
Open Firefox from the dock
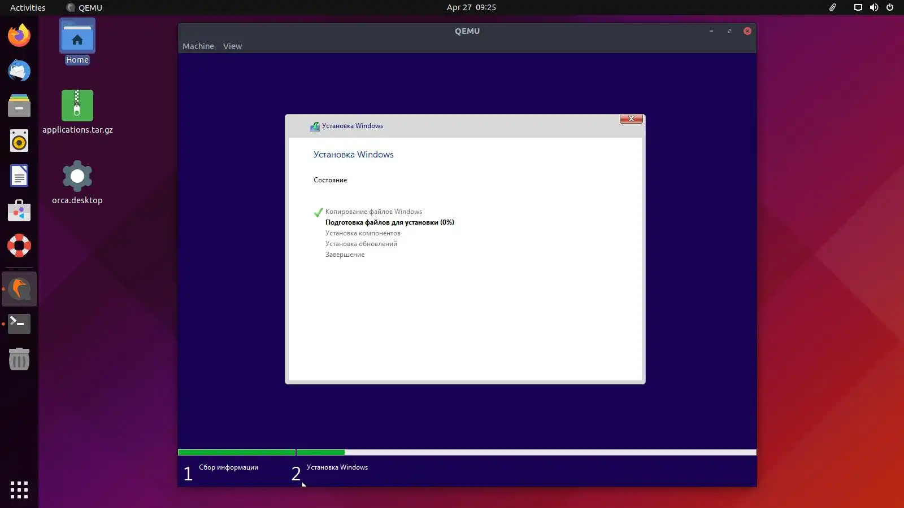click(19, 36)
